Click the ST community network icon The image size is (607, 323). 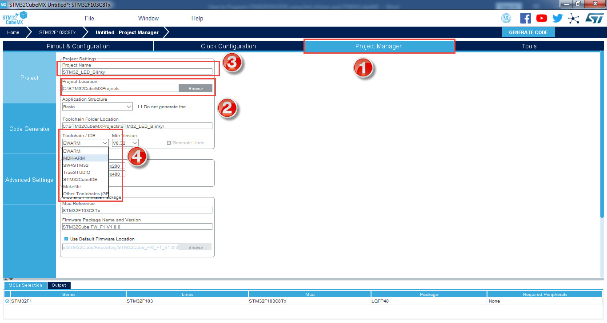click(574, 18)
